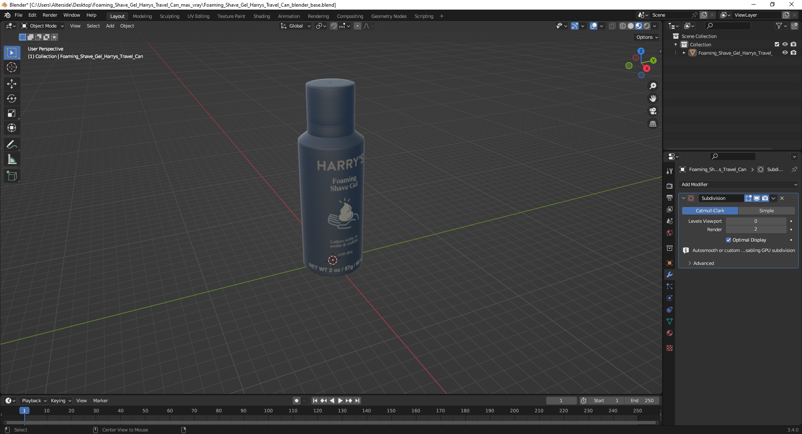Screen dimensions: 802x434
Task: Toggle Optimal Display checkbox
Action: click(728, 240)
